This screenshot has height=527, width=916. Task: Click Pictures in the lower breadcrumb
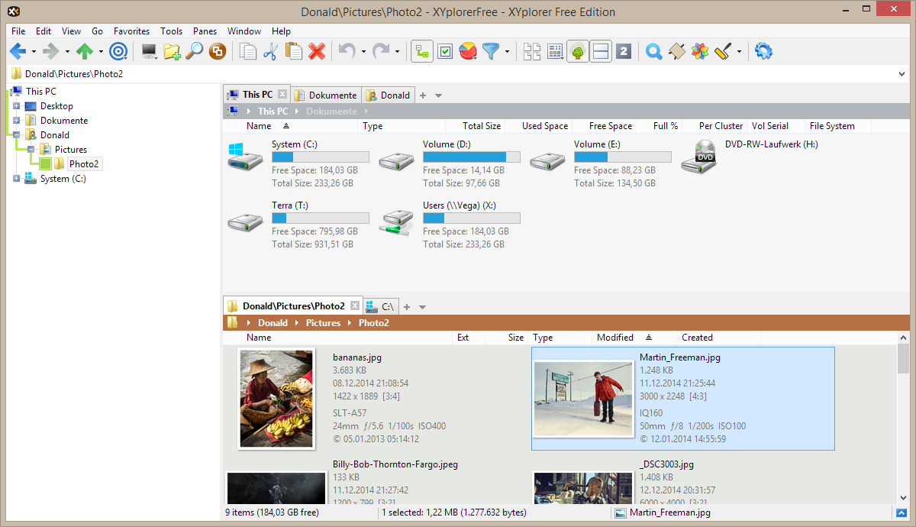(323, 323)
